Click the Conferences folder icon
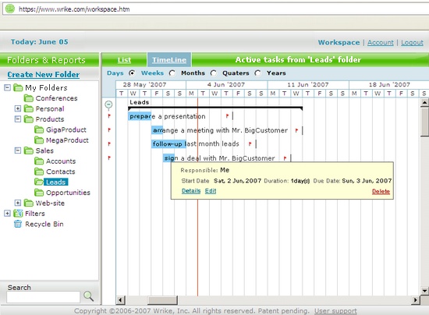Viewport: 429px width, 315px height. [x=28, y=98]
